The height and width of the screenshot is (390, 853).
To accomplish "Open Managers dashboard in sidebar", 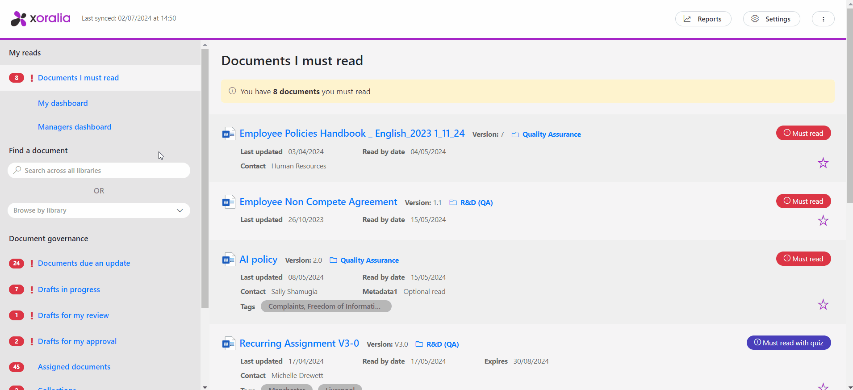I will click(x=75, y=127).
